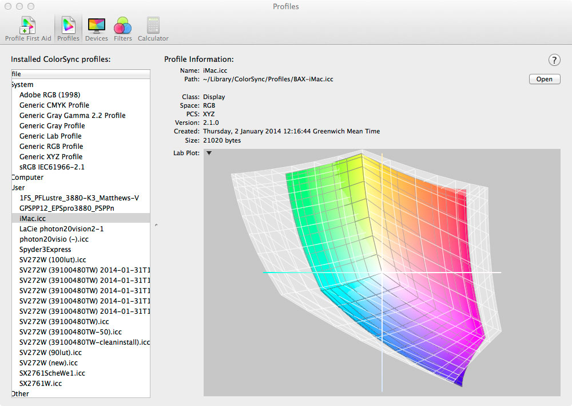Select SV272W (100lut).icc profile
The height and width of the screenshot is (406, 572).
pos(81,259)
